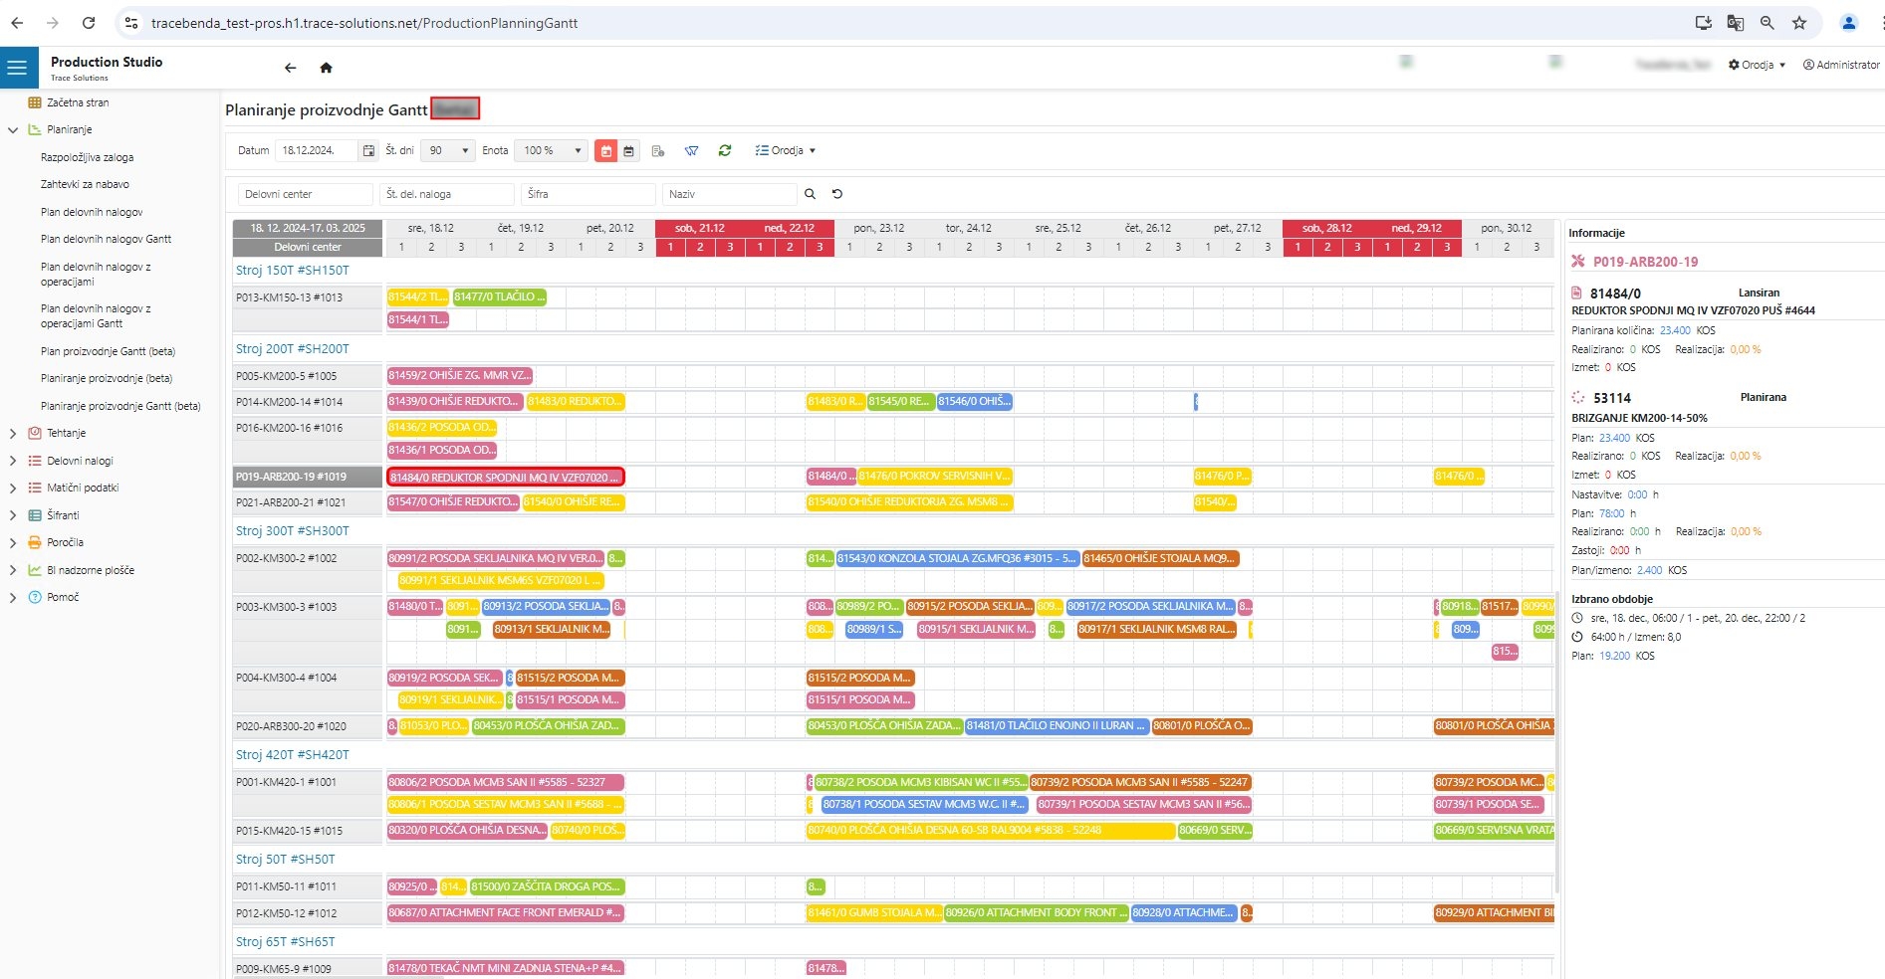Select the 81484/0 REDUKTOR SPODNJI Gantt bar

[x=505, y=478]
